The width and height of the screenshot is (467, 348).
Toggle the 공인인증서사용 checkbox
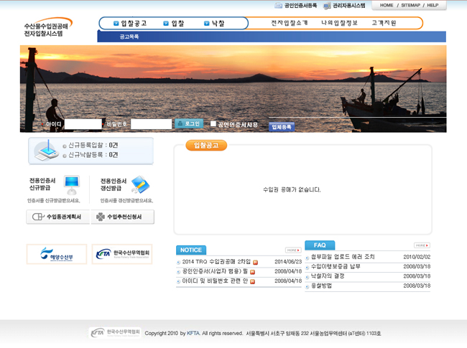(x=213, y=124)
